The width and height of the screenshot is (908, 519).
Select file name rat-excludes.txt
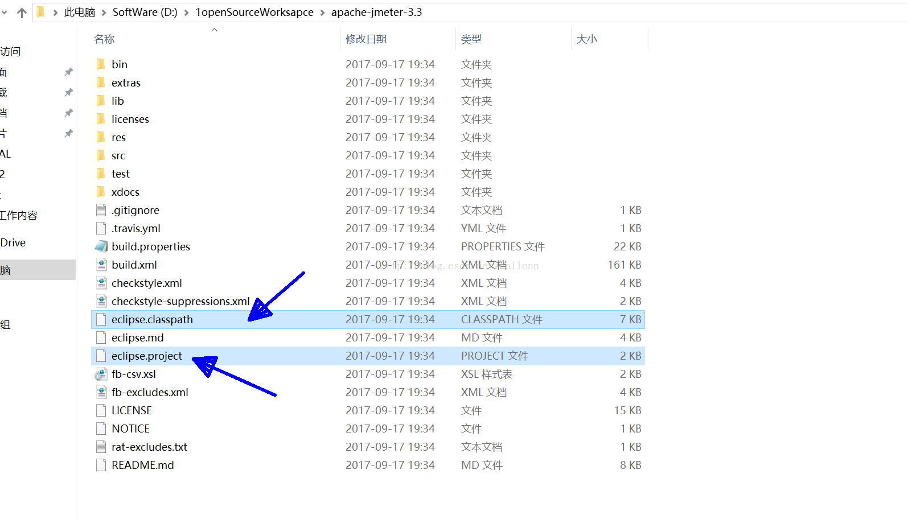pyautogui.click(x=149, y=447)
